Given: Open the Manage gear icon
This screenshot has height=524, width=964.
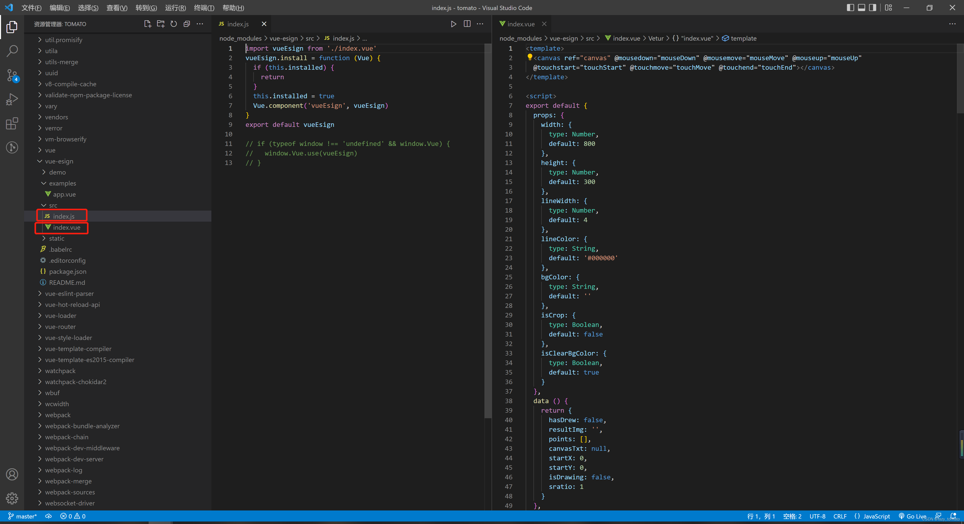Looking at the screenshot, I should tap(12, 498).
